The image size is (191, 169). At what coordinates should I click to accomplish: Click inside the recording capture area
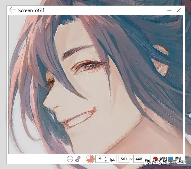tap(96, 83)
